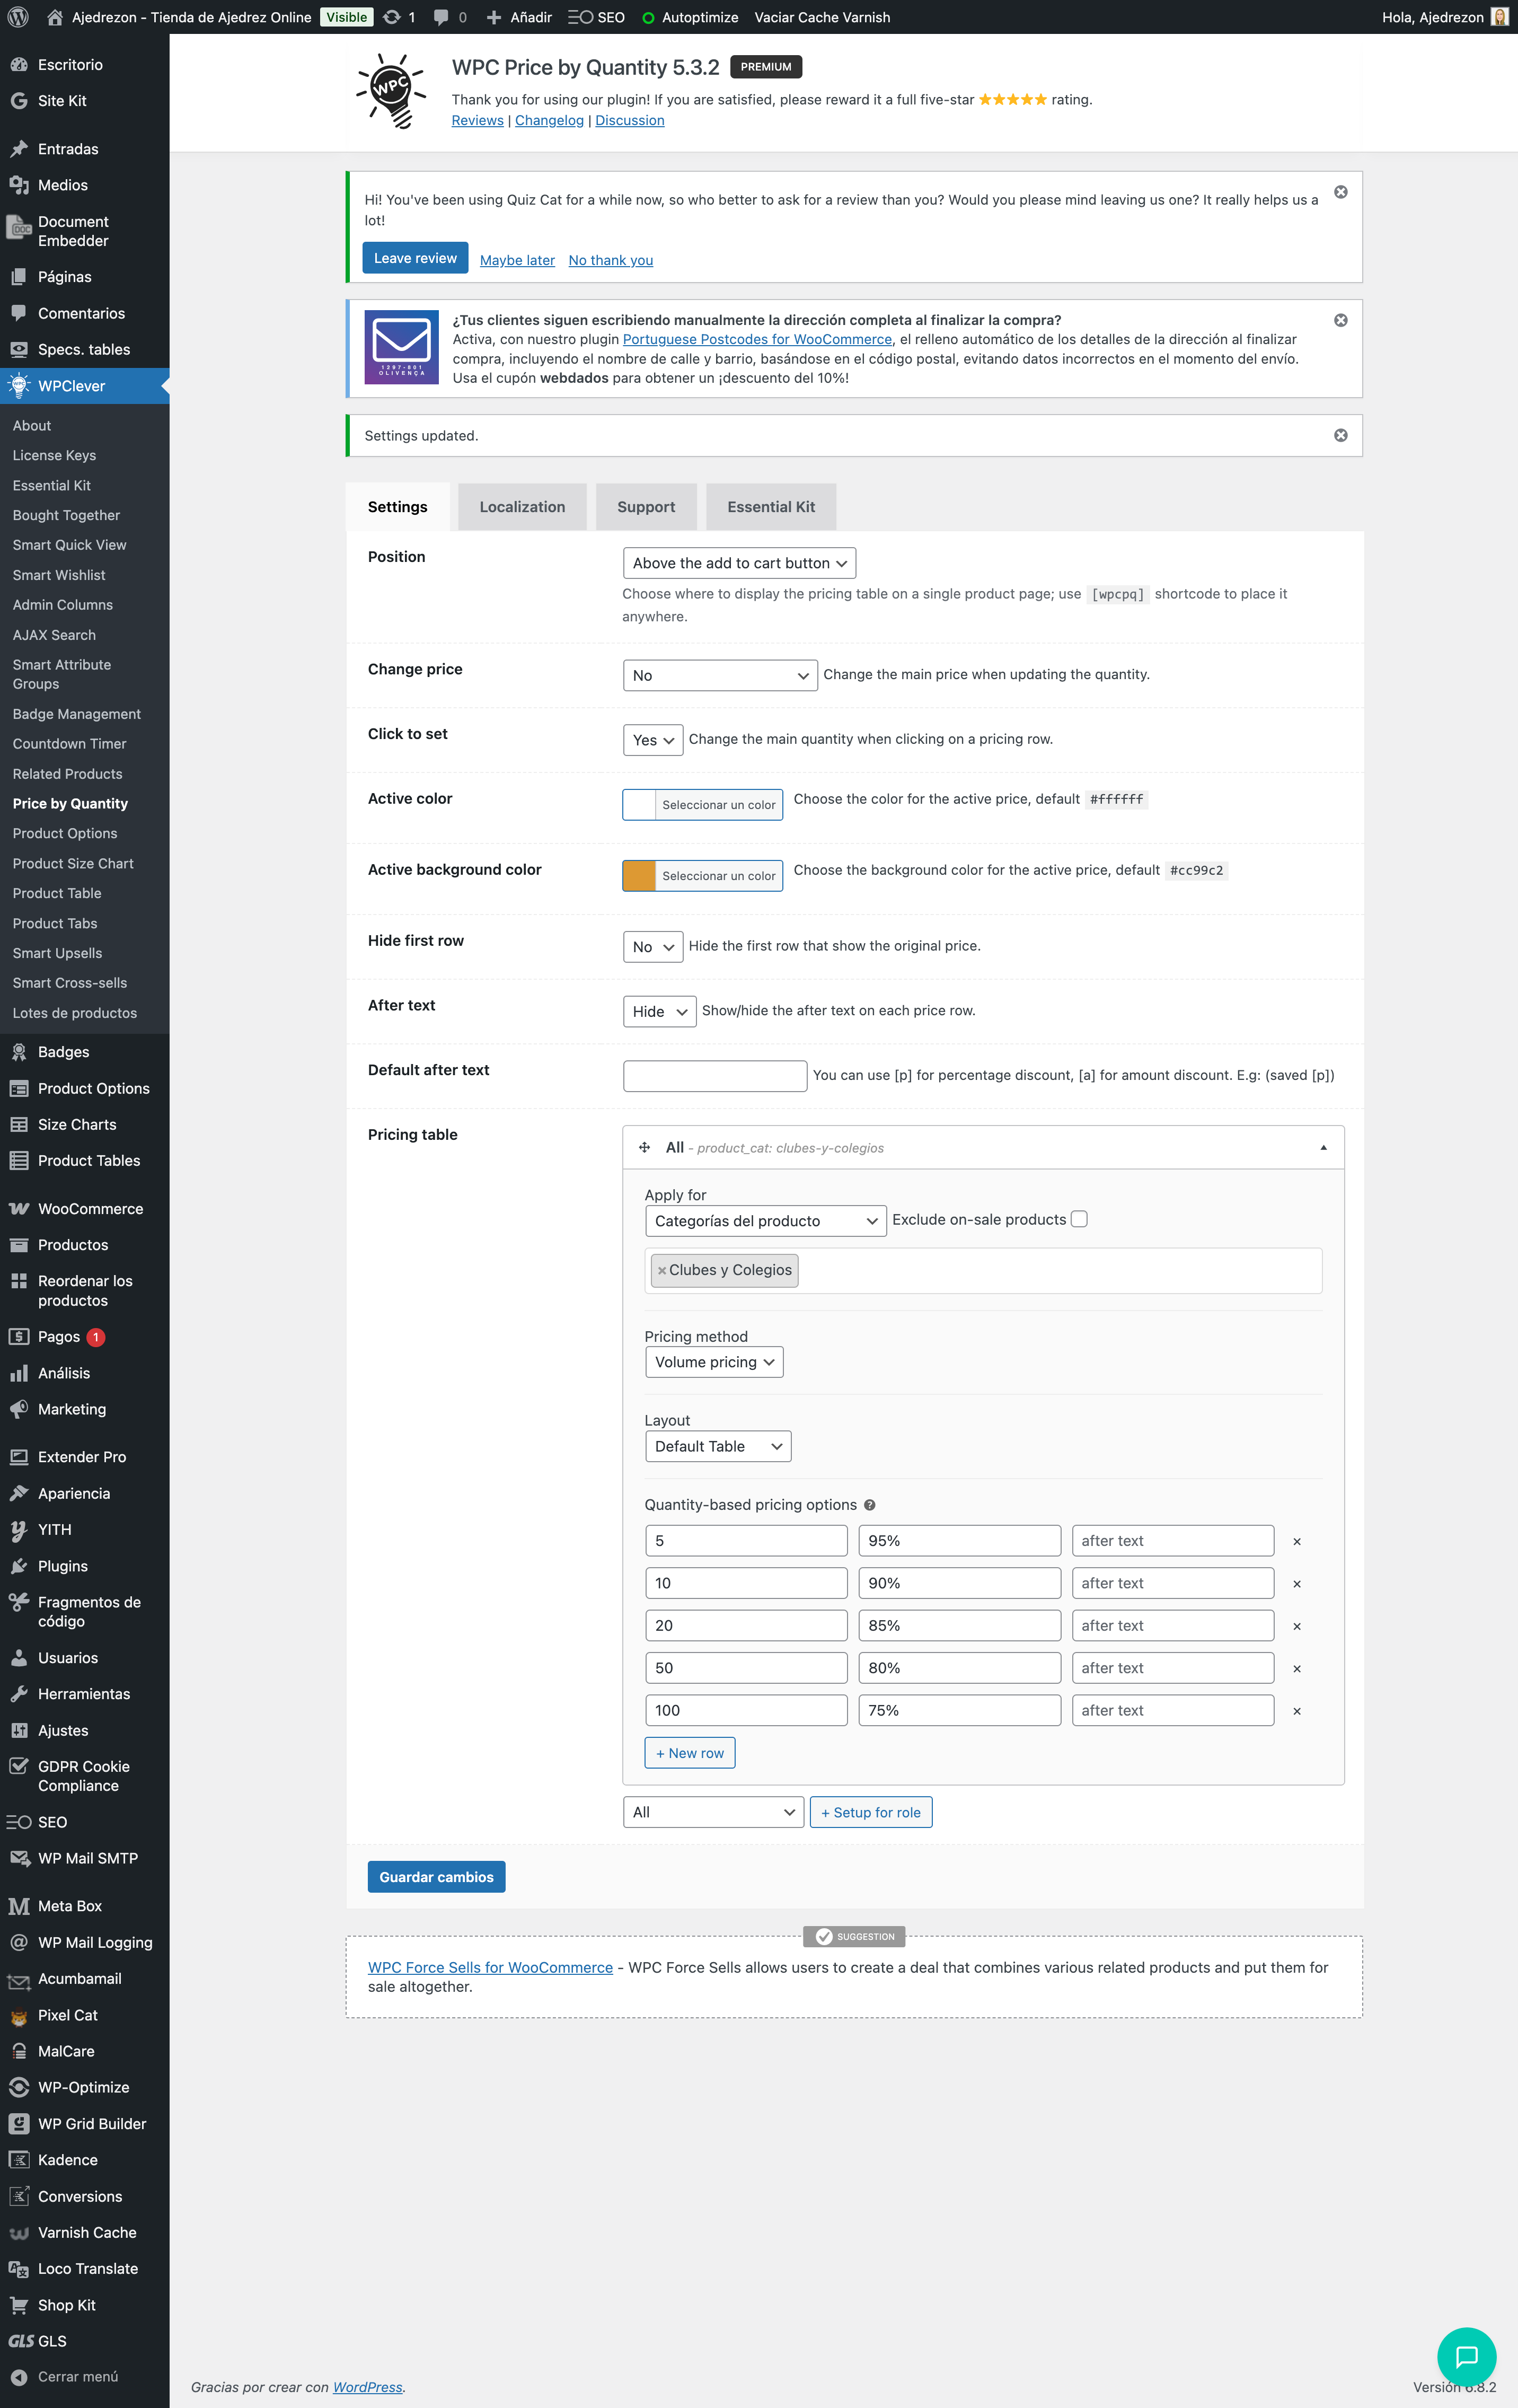Dismiss the Portuguese Postcodes notice
This screenshot has width=1518, height=2408.
pyautogui.click(x=1340, y=320)
